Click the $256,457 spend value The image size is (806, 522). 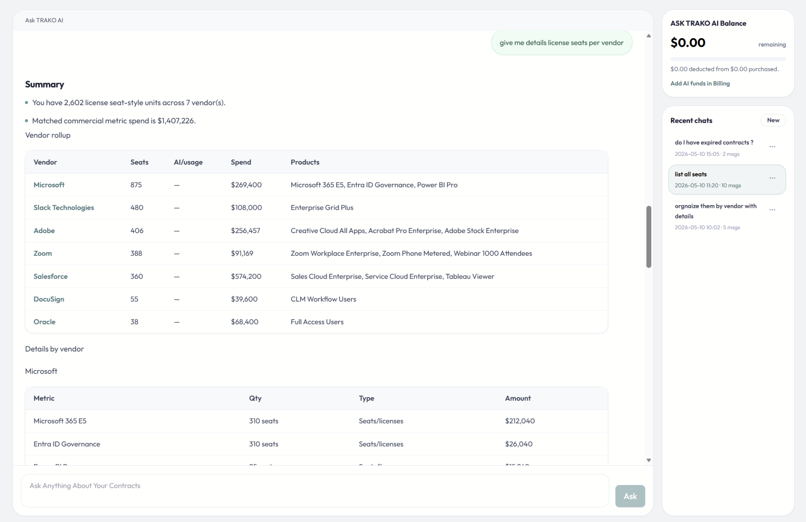245,230
